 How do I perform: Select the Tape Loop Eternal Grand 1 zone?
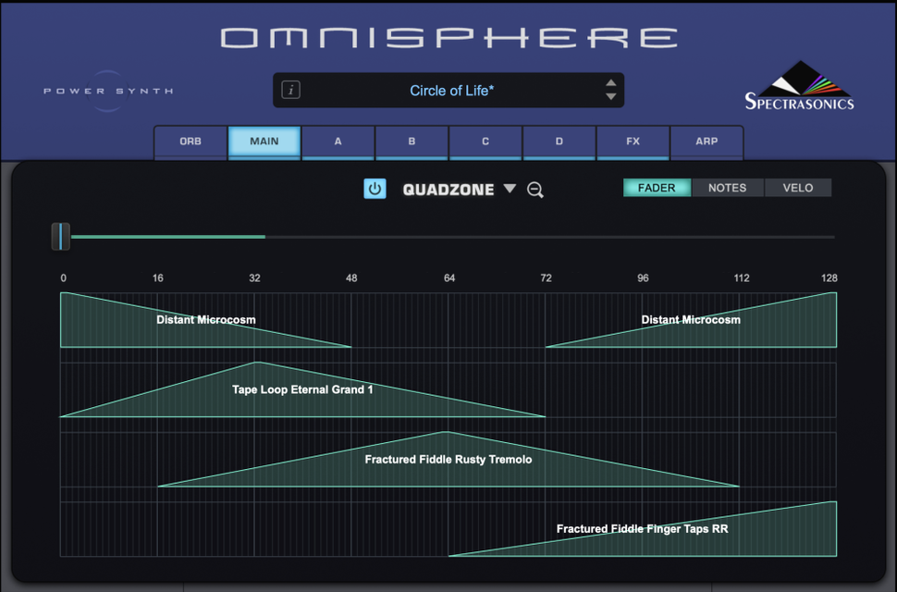click(x=303, y=389)
